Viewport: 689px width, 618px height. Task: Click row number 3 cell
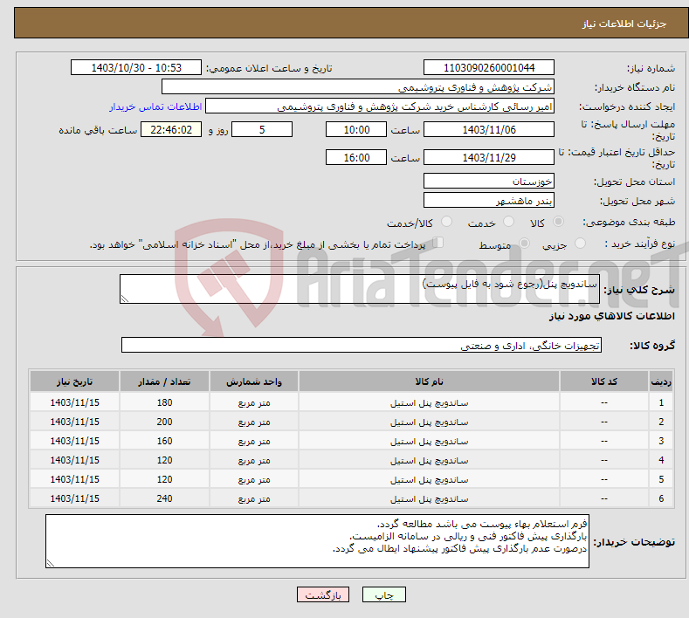661,441
